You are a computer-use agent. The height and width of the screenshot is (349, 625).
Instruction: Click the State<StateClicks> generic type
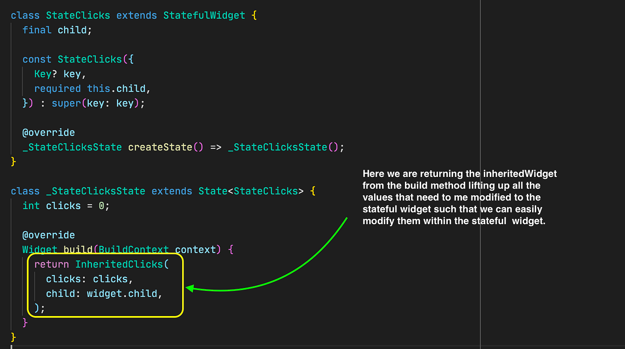tap(250, 191)
